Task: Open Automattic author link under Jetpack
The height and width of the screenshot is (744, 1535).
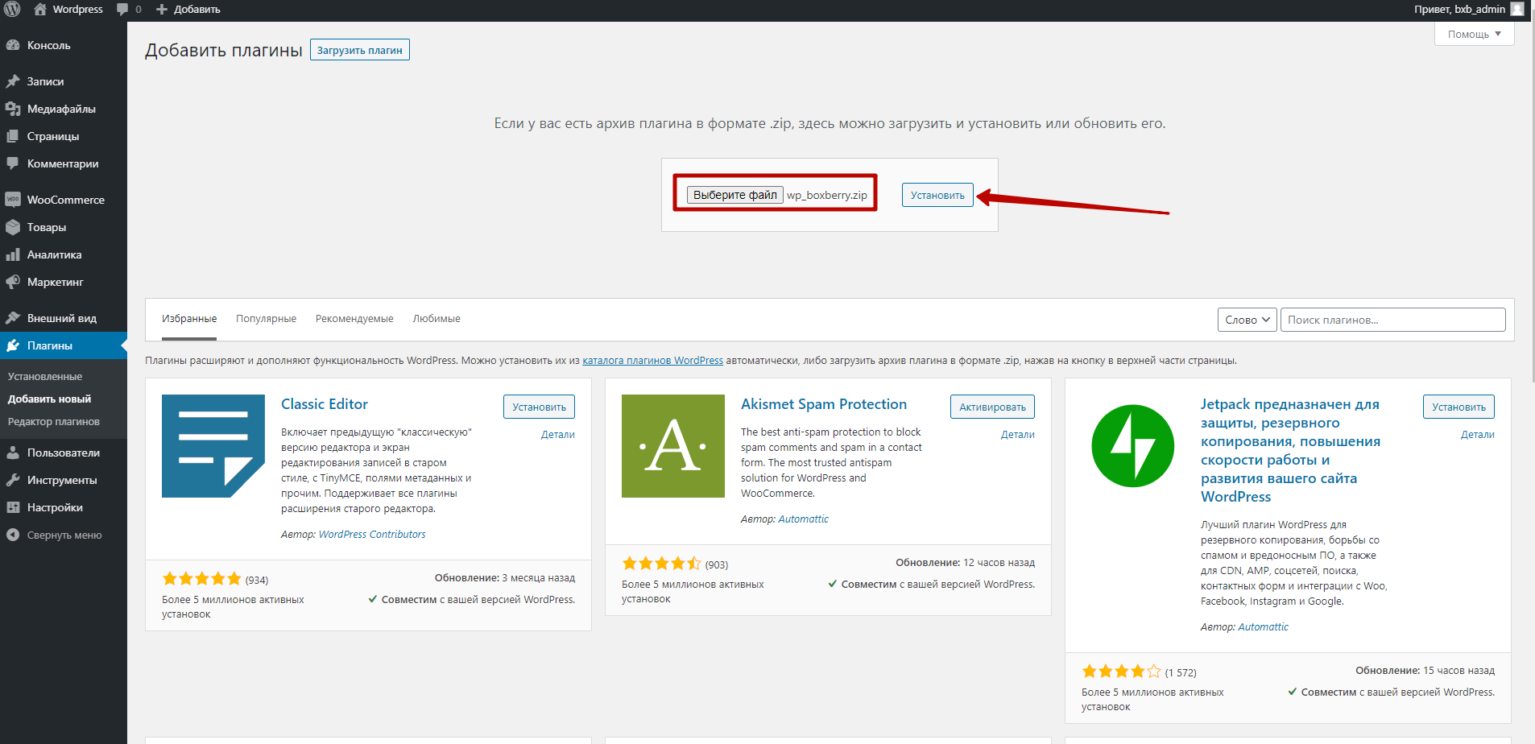Action: pyautogui.click(x=1264, y=626)
